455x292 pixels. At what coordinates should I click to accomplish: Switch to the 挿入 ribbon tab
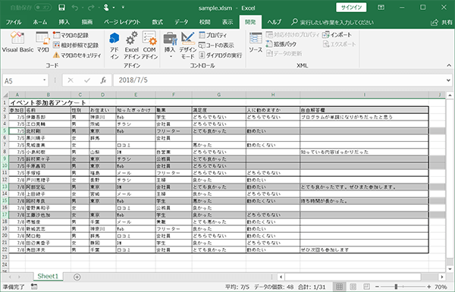click(64, 22)
